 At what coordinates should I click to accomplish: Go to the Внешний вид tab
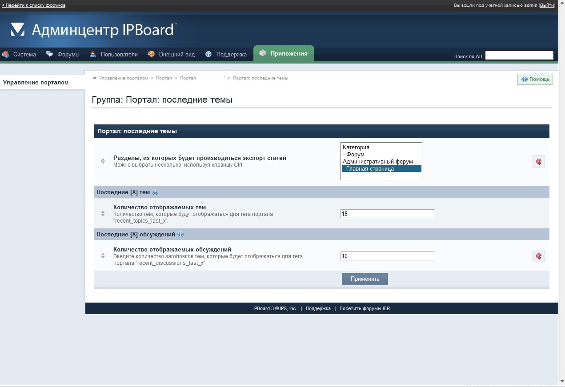(x=172, y=55)
